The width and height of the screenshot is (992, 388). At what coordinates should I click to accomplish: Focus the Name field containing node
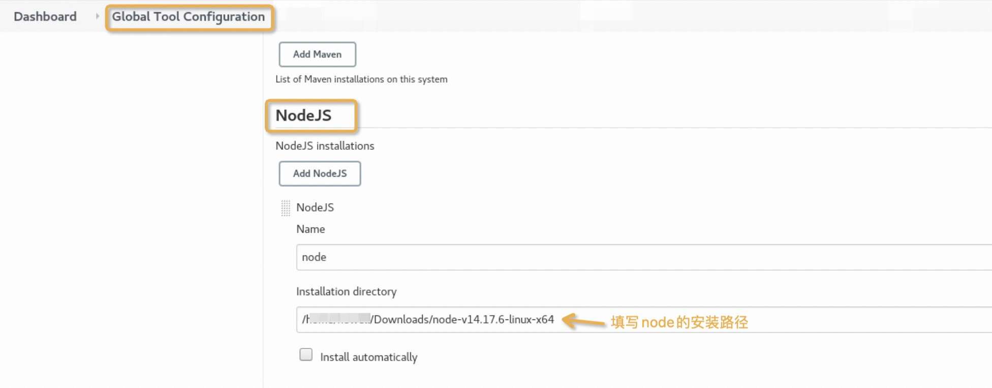pyautogui.click(x=610, y=257)
